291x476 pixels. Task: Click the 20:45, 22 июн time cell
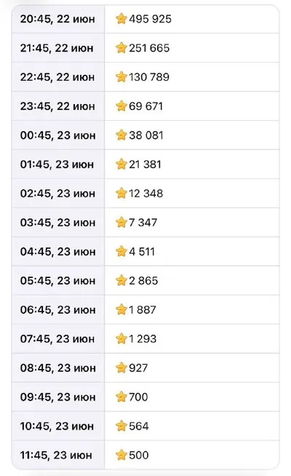tap(57, 19)
